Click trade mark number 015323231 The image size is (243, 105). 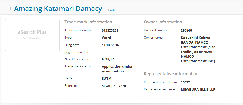[x=110, y=30]
